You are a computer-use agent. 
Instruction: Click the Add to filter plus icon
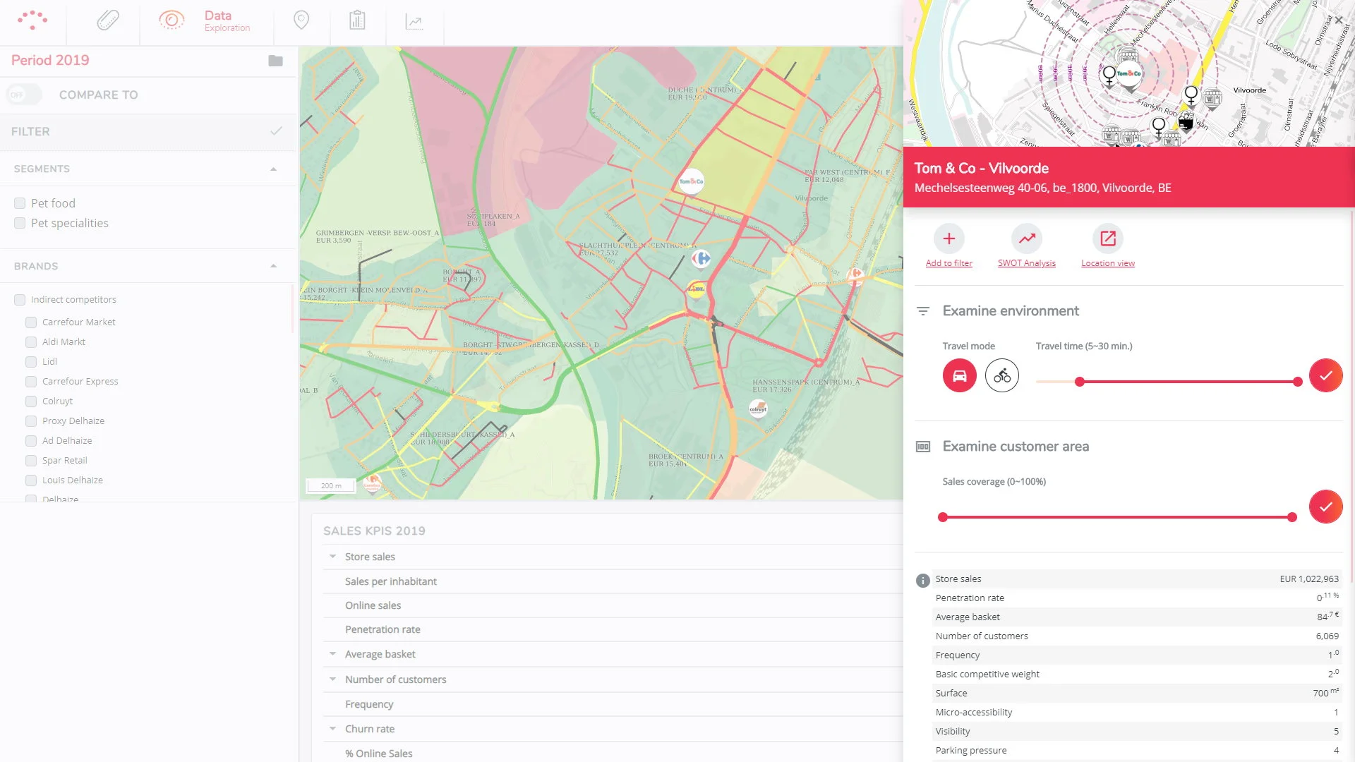[x=949, y=238]
